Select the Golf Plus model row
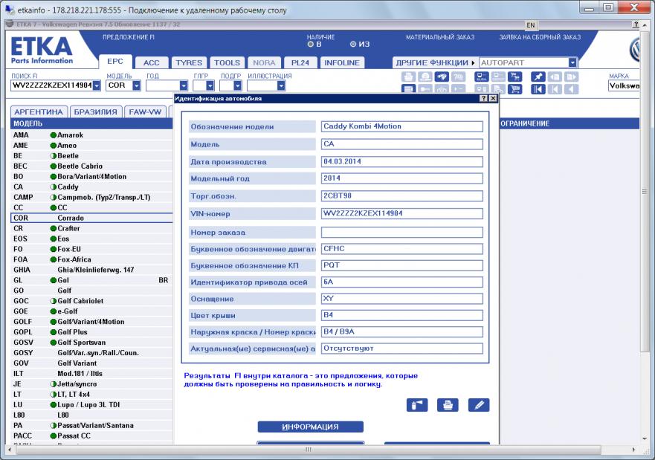 point(91,332)
